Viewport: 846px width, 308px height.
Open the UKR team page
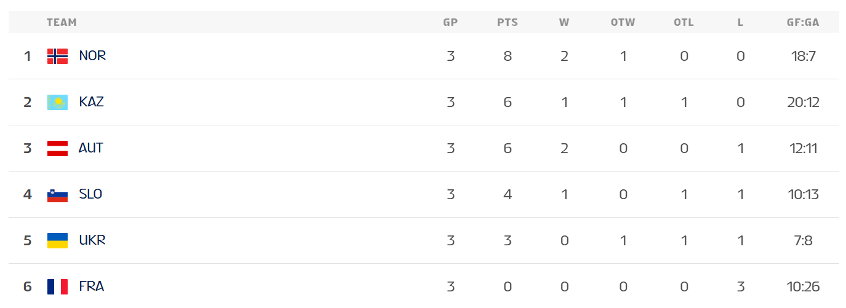pos(92,240)
